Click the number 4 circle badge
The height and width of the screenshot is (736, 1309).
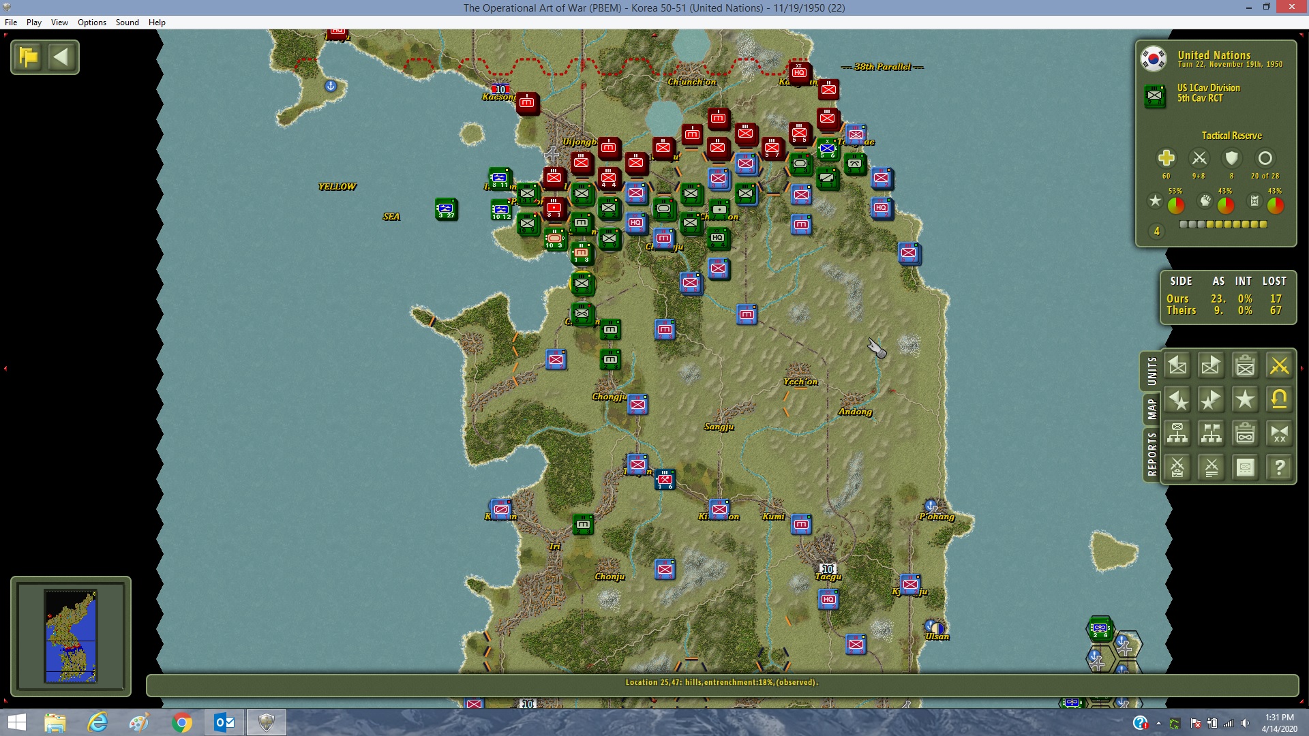click(1156, 232)
